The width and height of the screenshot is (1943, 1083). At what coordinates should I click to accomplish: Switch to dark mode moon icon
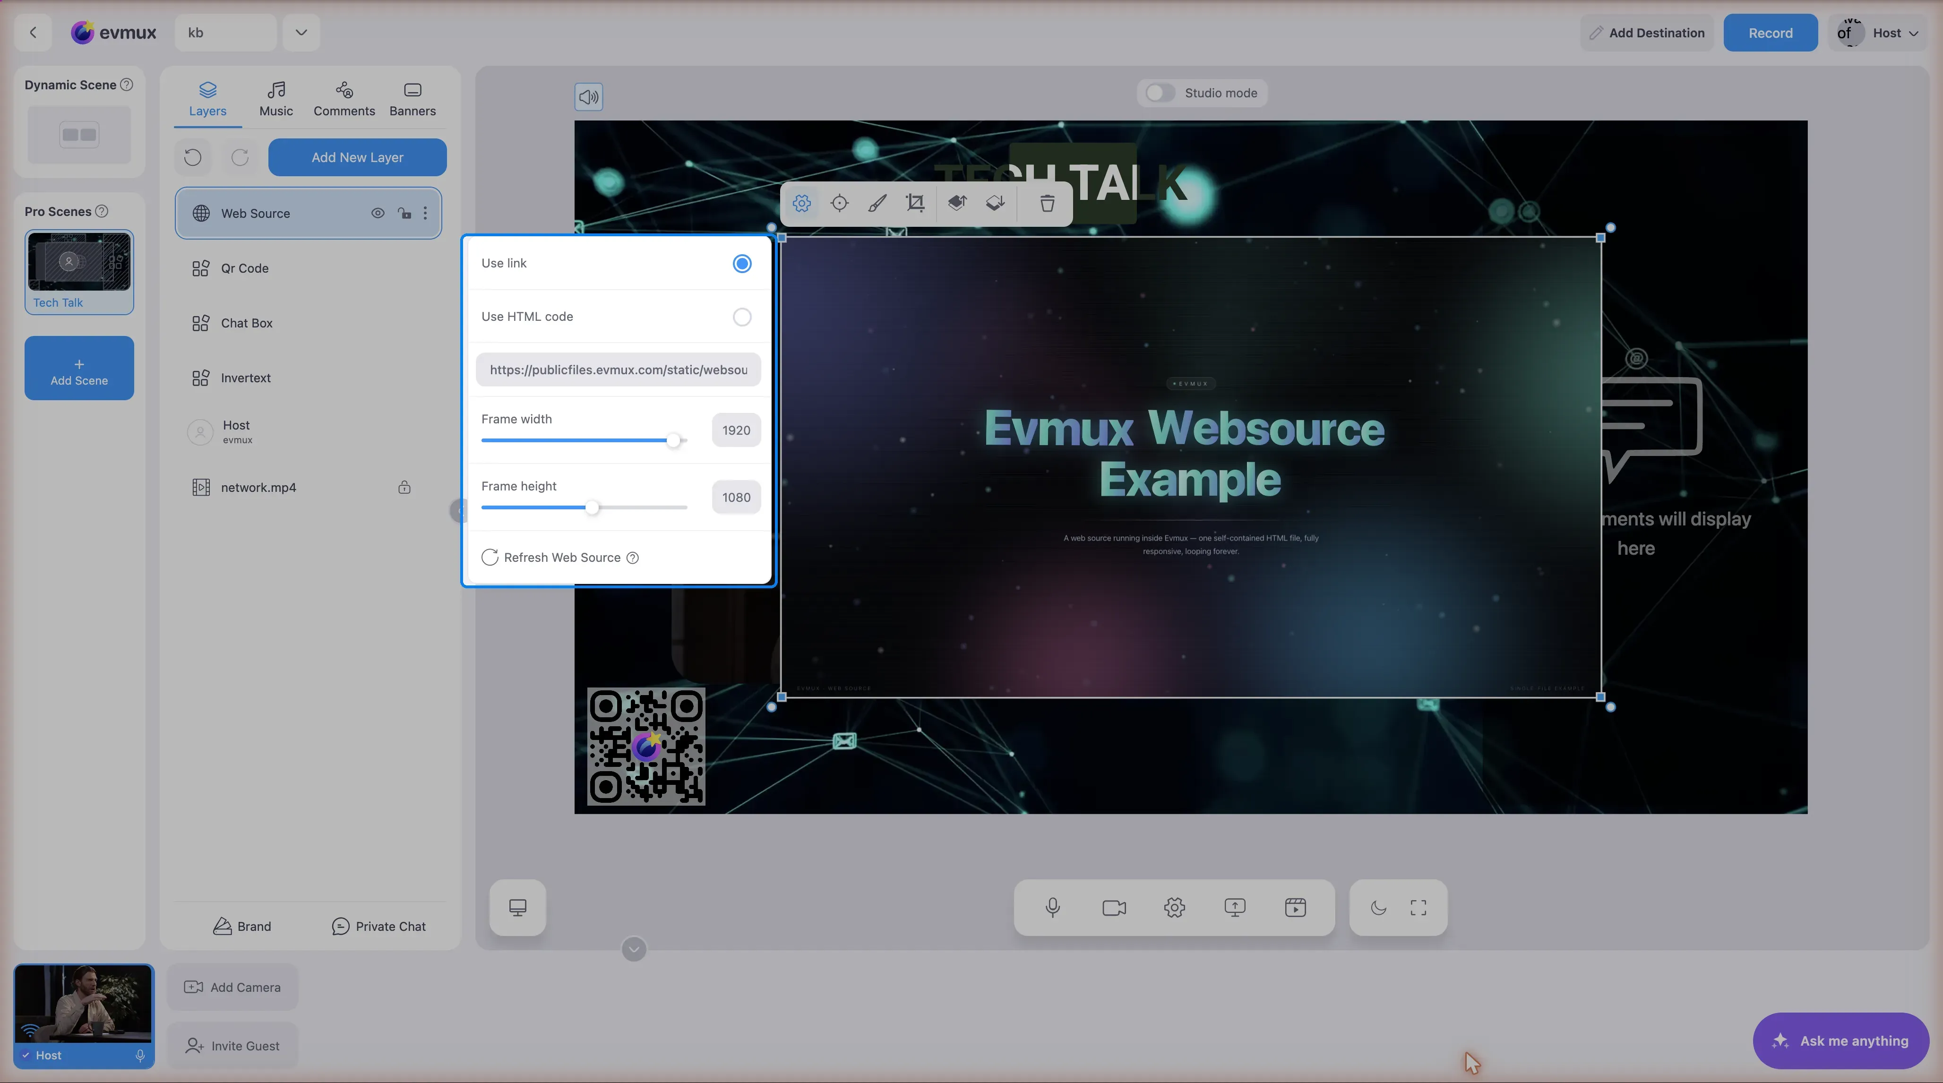click(1378, 907)
